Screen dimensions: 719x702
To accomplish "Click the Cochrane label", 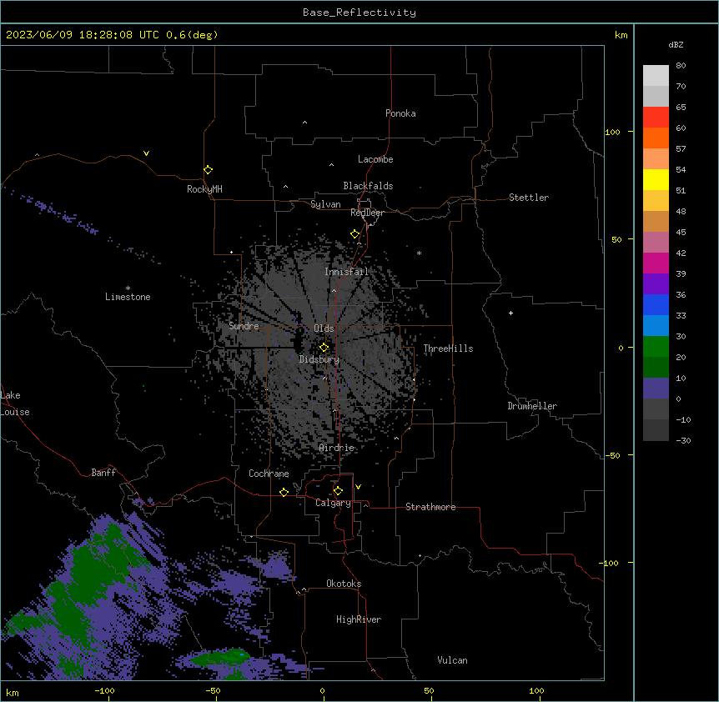I will pos(269,474).
